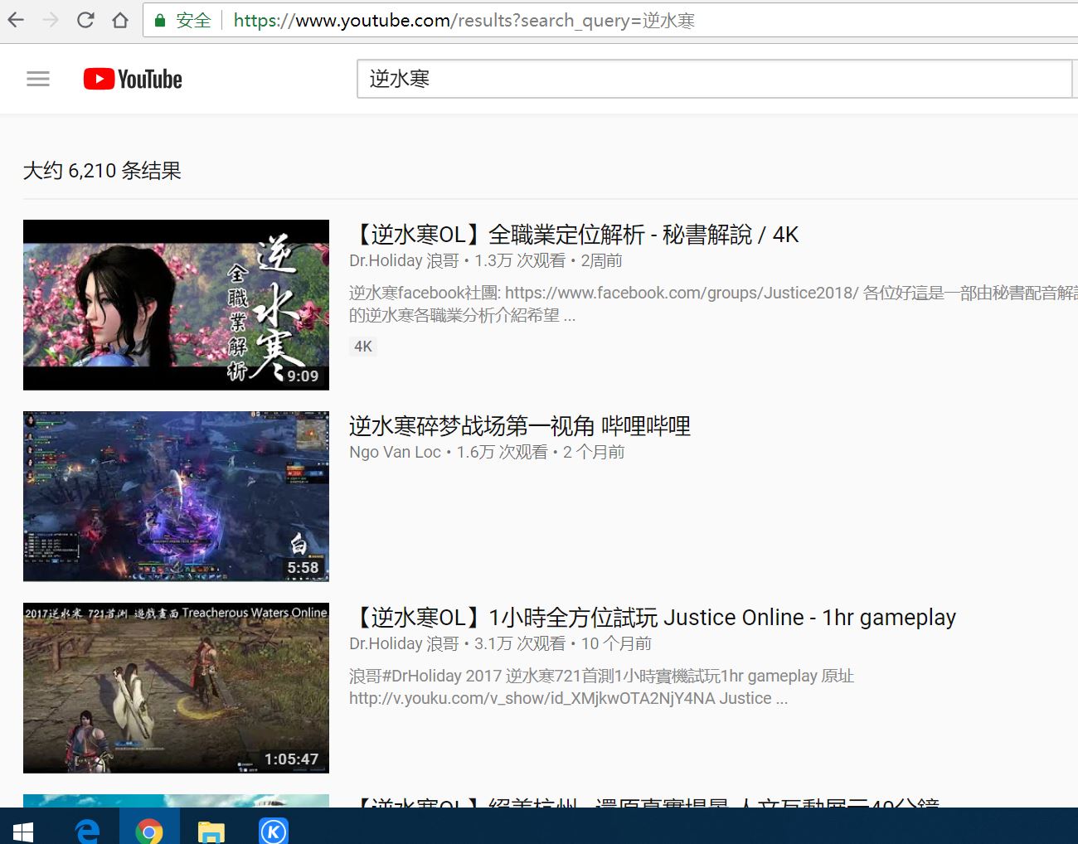Screen dimensions: 1078x844
Task: Click the 3.1万 次观看 view count
Action: click(x=520, y=644)
